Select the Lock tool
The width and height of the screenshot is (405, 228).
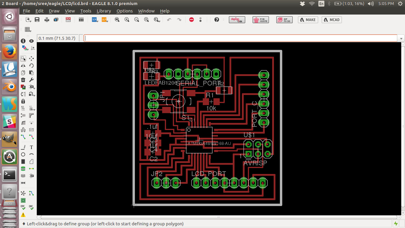coord(23,101)
